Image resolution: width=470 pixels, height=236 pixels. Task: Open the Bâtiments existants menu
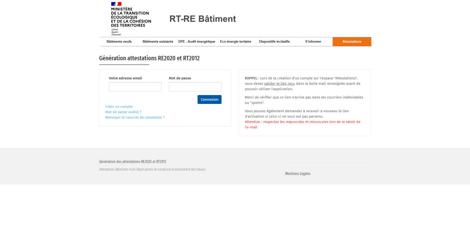158,41
